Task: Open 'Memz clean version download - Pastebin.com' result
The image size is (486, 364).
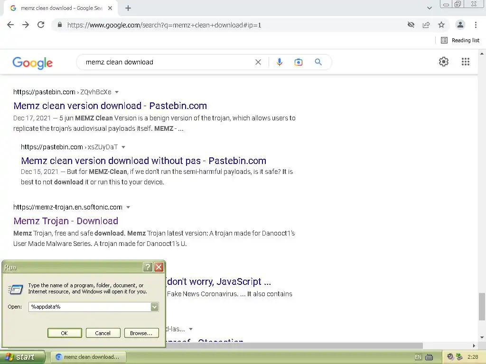Action: (x=110, y=106)
